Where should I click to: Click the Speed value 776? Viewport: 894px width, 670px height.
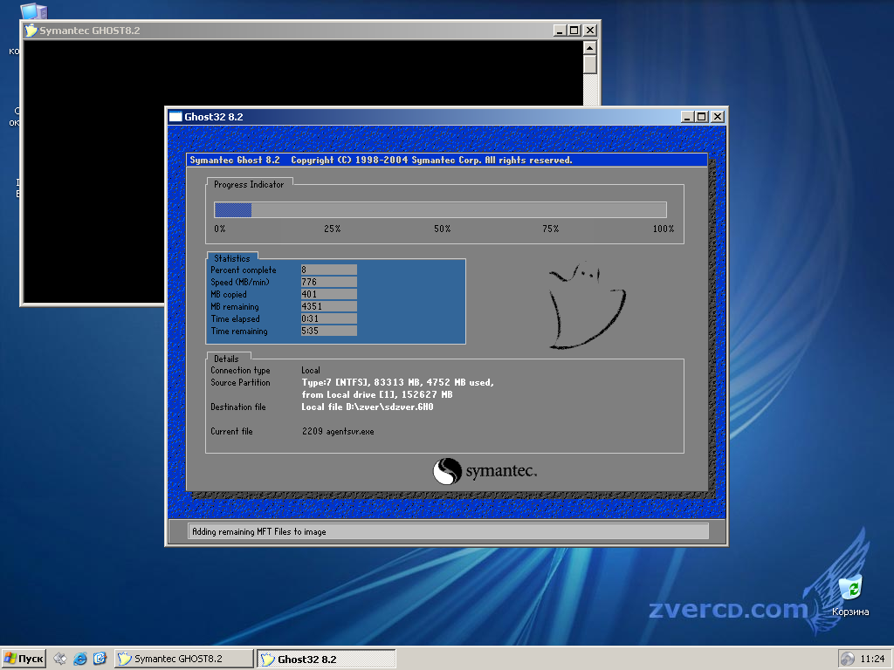(328, 282)
